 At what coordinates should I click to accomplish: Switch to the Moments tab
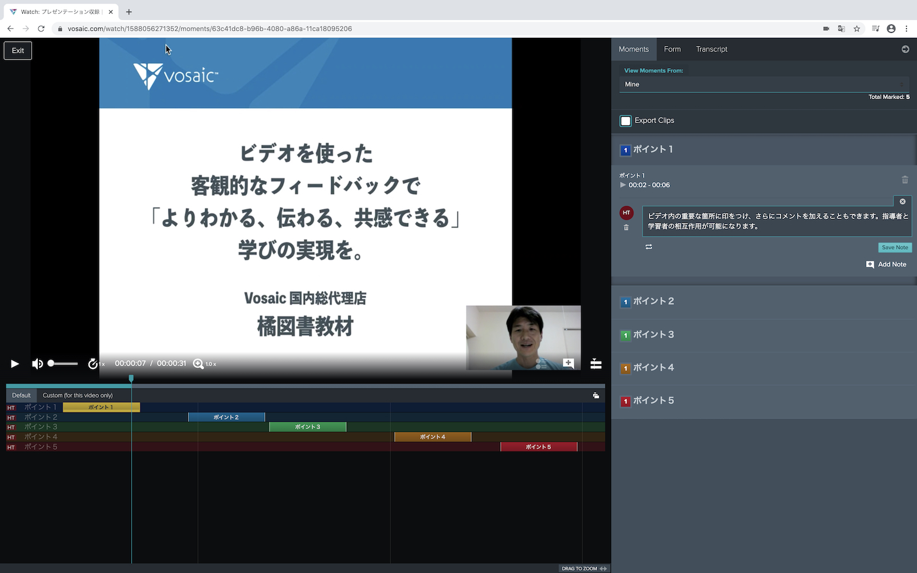[633, 49]
